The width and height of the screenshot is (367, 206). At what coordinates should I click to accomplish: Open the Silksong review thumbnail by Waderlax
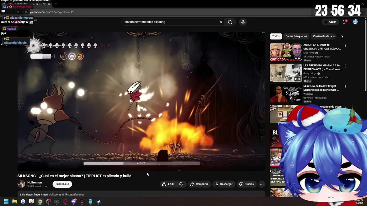[x=286, y=93]
